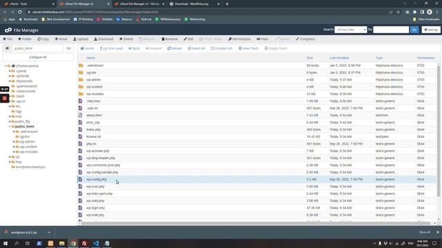
Task: Click the Go button next to path
Action: [68, 48]
